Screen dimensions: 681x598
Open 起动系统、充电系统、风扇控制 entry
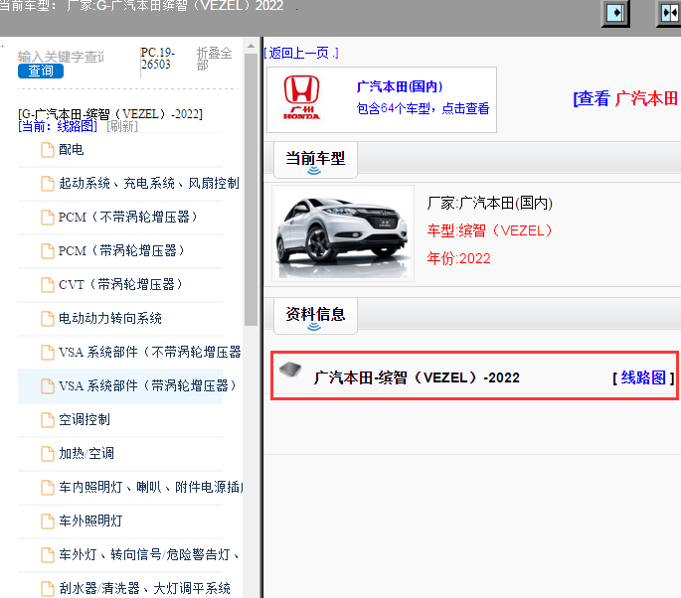coord(149,183)
